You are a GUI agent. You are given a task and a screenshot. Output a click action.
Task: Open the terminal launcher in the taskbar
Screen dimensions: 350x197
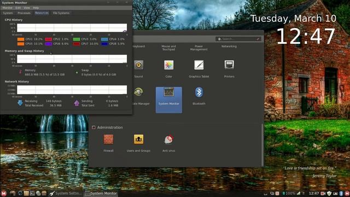tap(32, 193)
